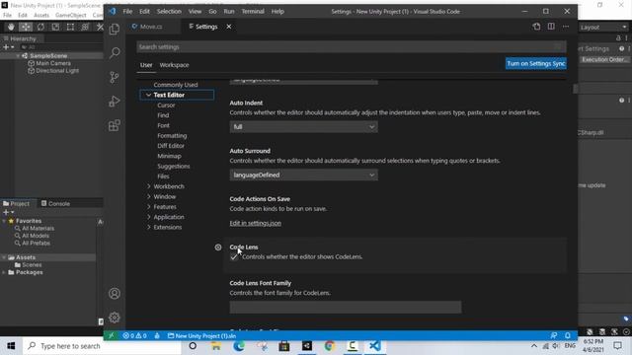
Task: Click the settings vertical scrollbar
Action: [575, 89]
